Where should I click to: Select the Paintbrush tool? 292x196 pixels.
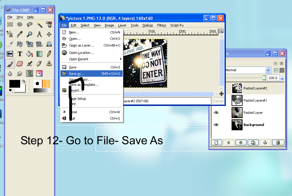[x=10, y=64]
